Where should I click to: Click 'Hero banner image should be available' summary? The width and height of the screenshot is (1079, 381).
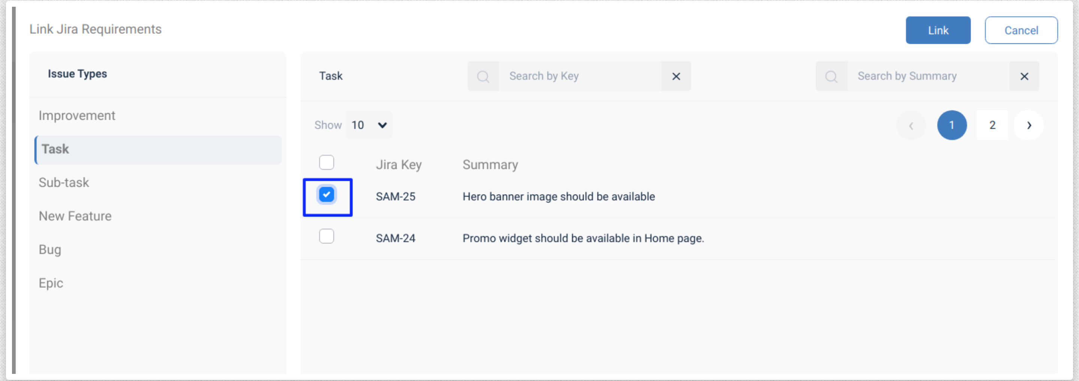pos(558,196)
